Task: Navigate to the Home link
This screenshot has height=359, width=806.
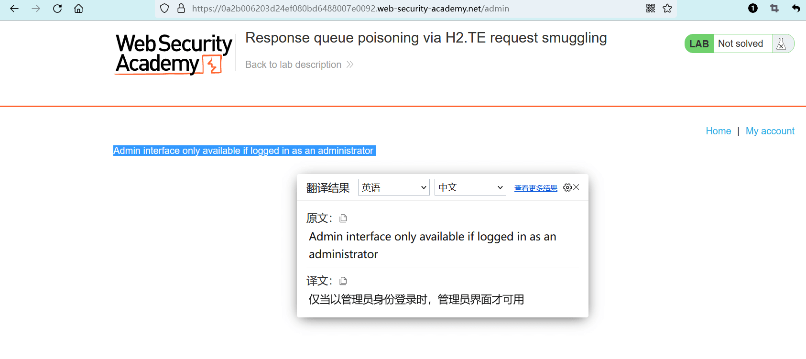Action: pyautogui.click(x=718, y=131)
